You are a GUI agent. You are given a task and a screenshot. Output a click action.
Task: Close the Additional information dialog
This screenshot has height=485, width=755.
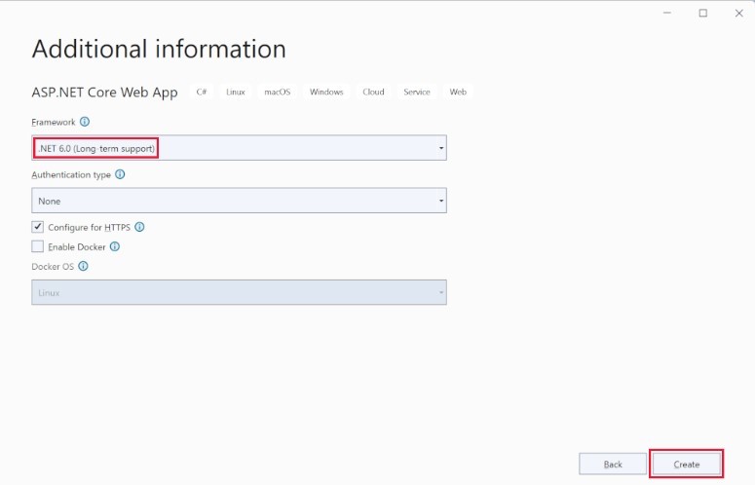pos(739,13)
